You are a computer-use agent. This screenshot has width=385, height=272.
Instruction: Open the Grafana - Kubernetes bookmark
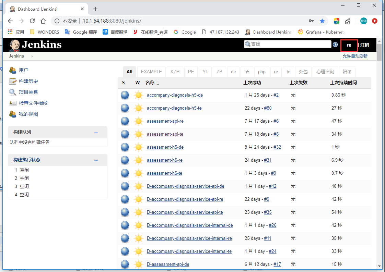coord(322,32)
